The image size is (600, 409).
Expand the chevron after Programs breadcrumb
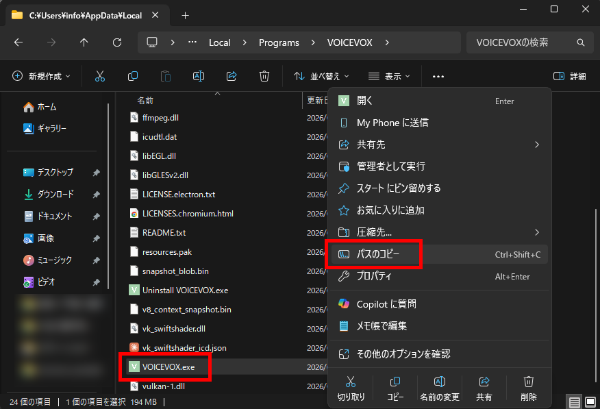(x=313, y=42)
